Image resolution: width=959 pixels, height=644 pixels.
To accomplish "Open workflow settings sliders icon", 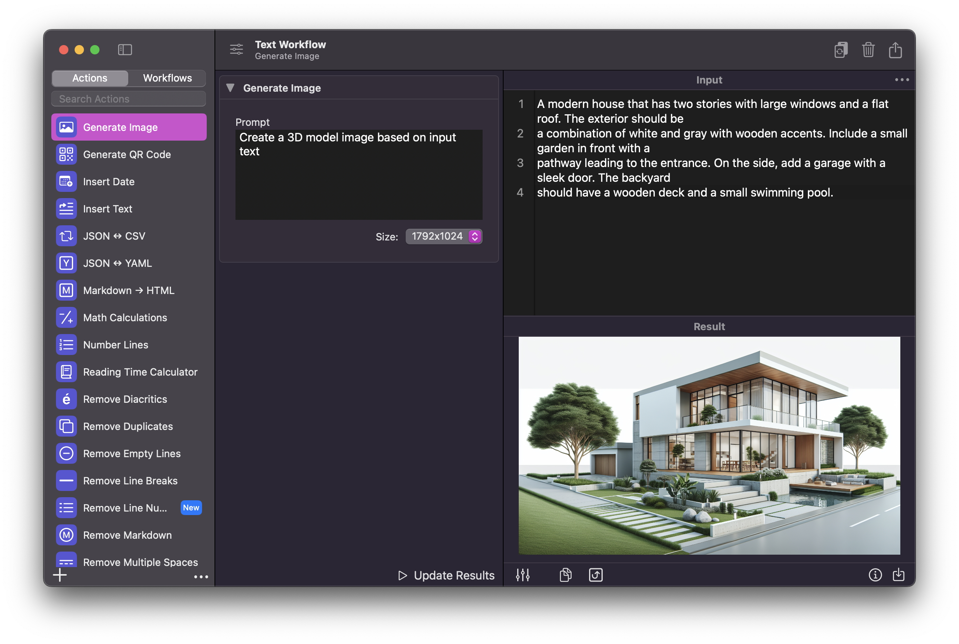I will coord(236,50).
